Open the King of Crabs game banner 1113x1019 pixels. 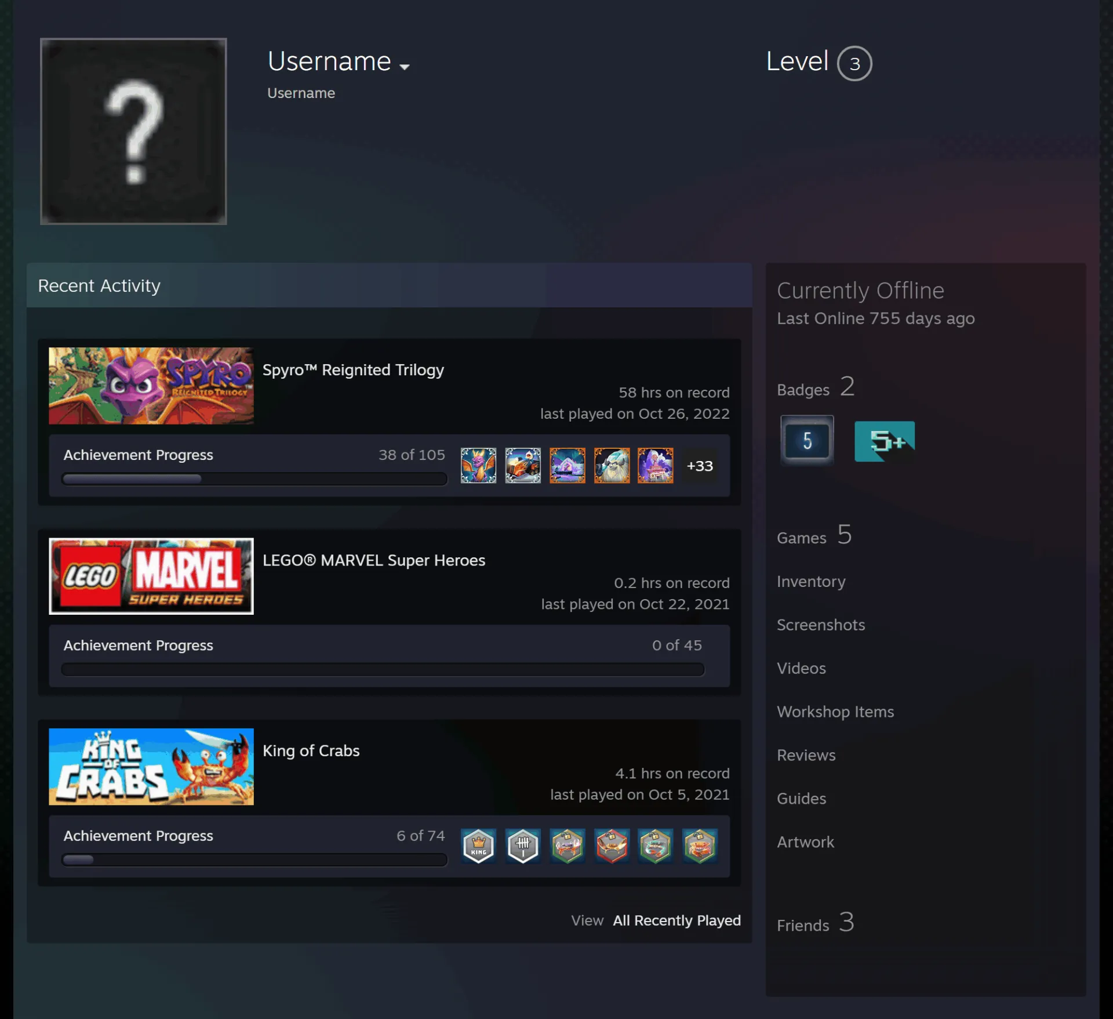151,767
